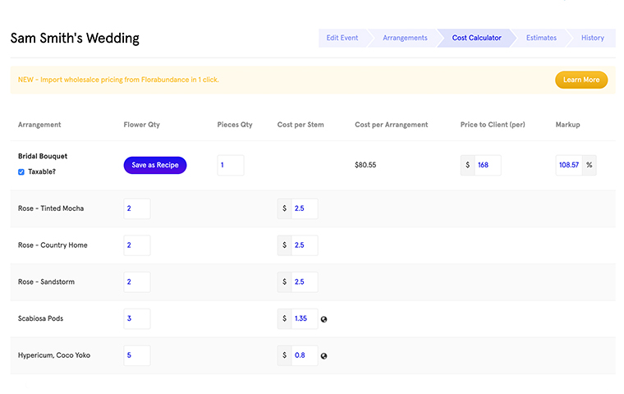Focus the Markup percentage field

[569, 165]
